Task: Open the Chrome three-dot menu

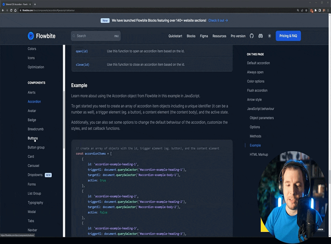Action: click(328, 10)
